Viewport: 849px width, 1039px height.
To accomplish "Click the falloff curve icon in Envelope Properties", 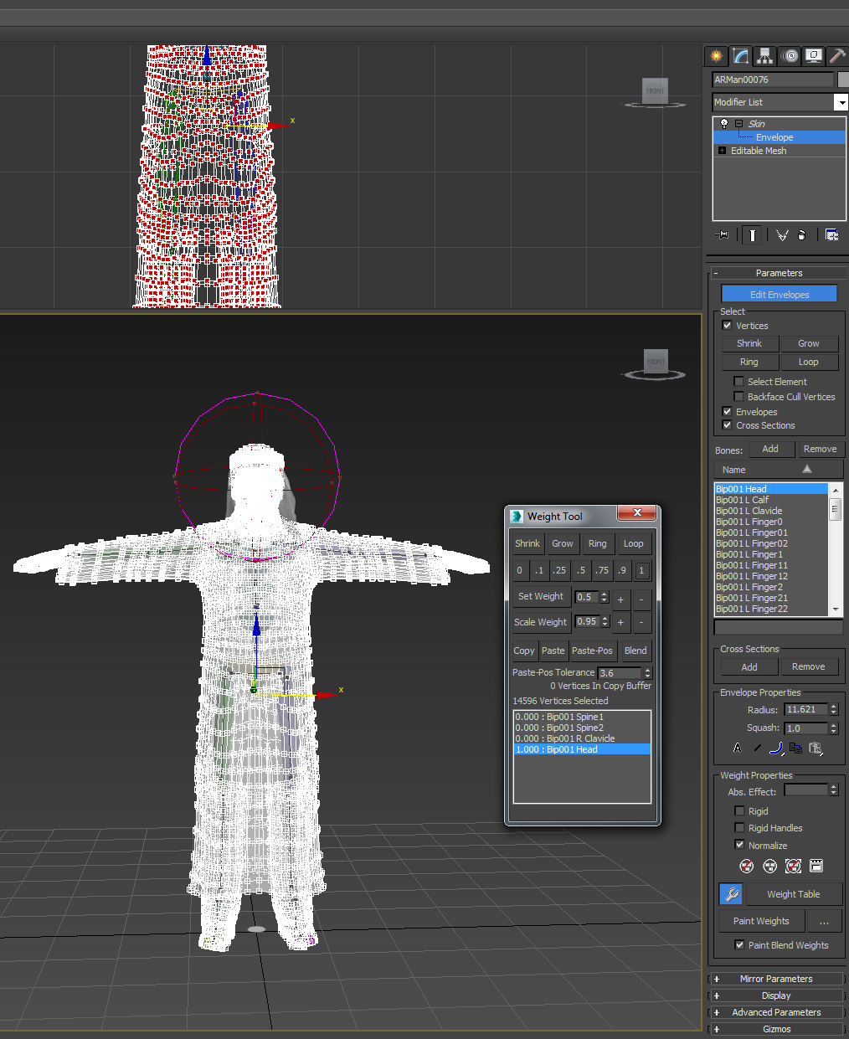I will 776,748.
